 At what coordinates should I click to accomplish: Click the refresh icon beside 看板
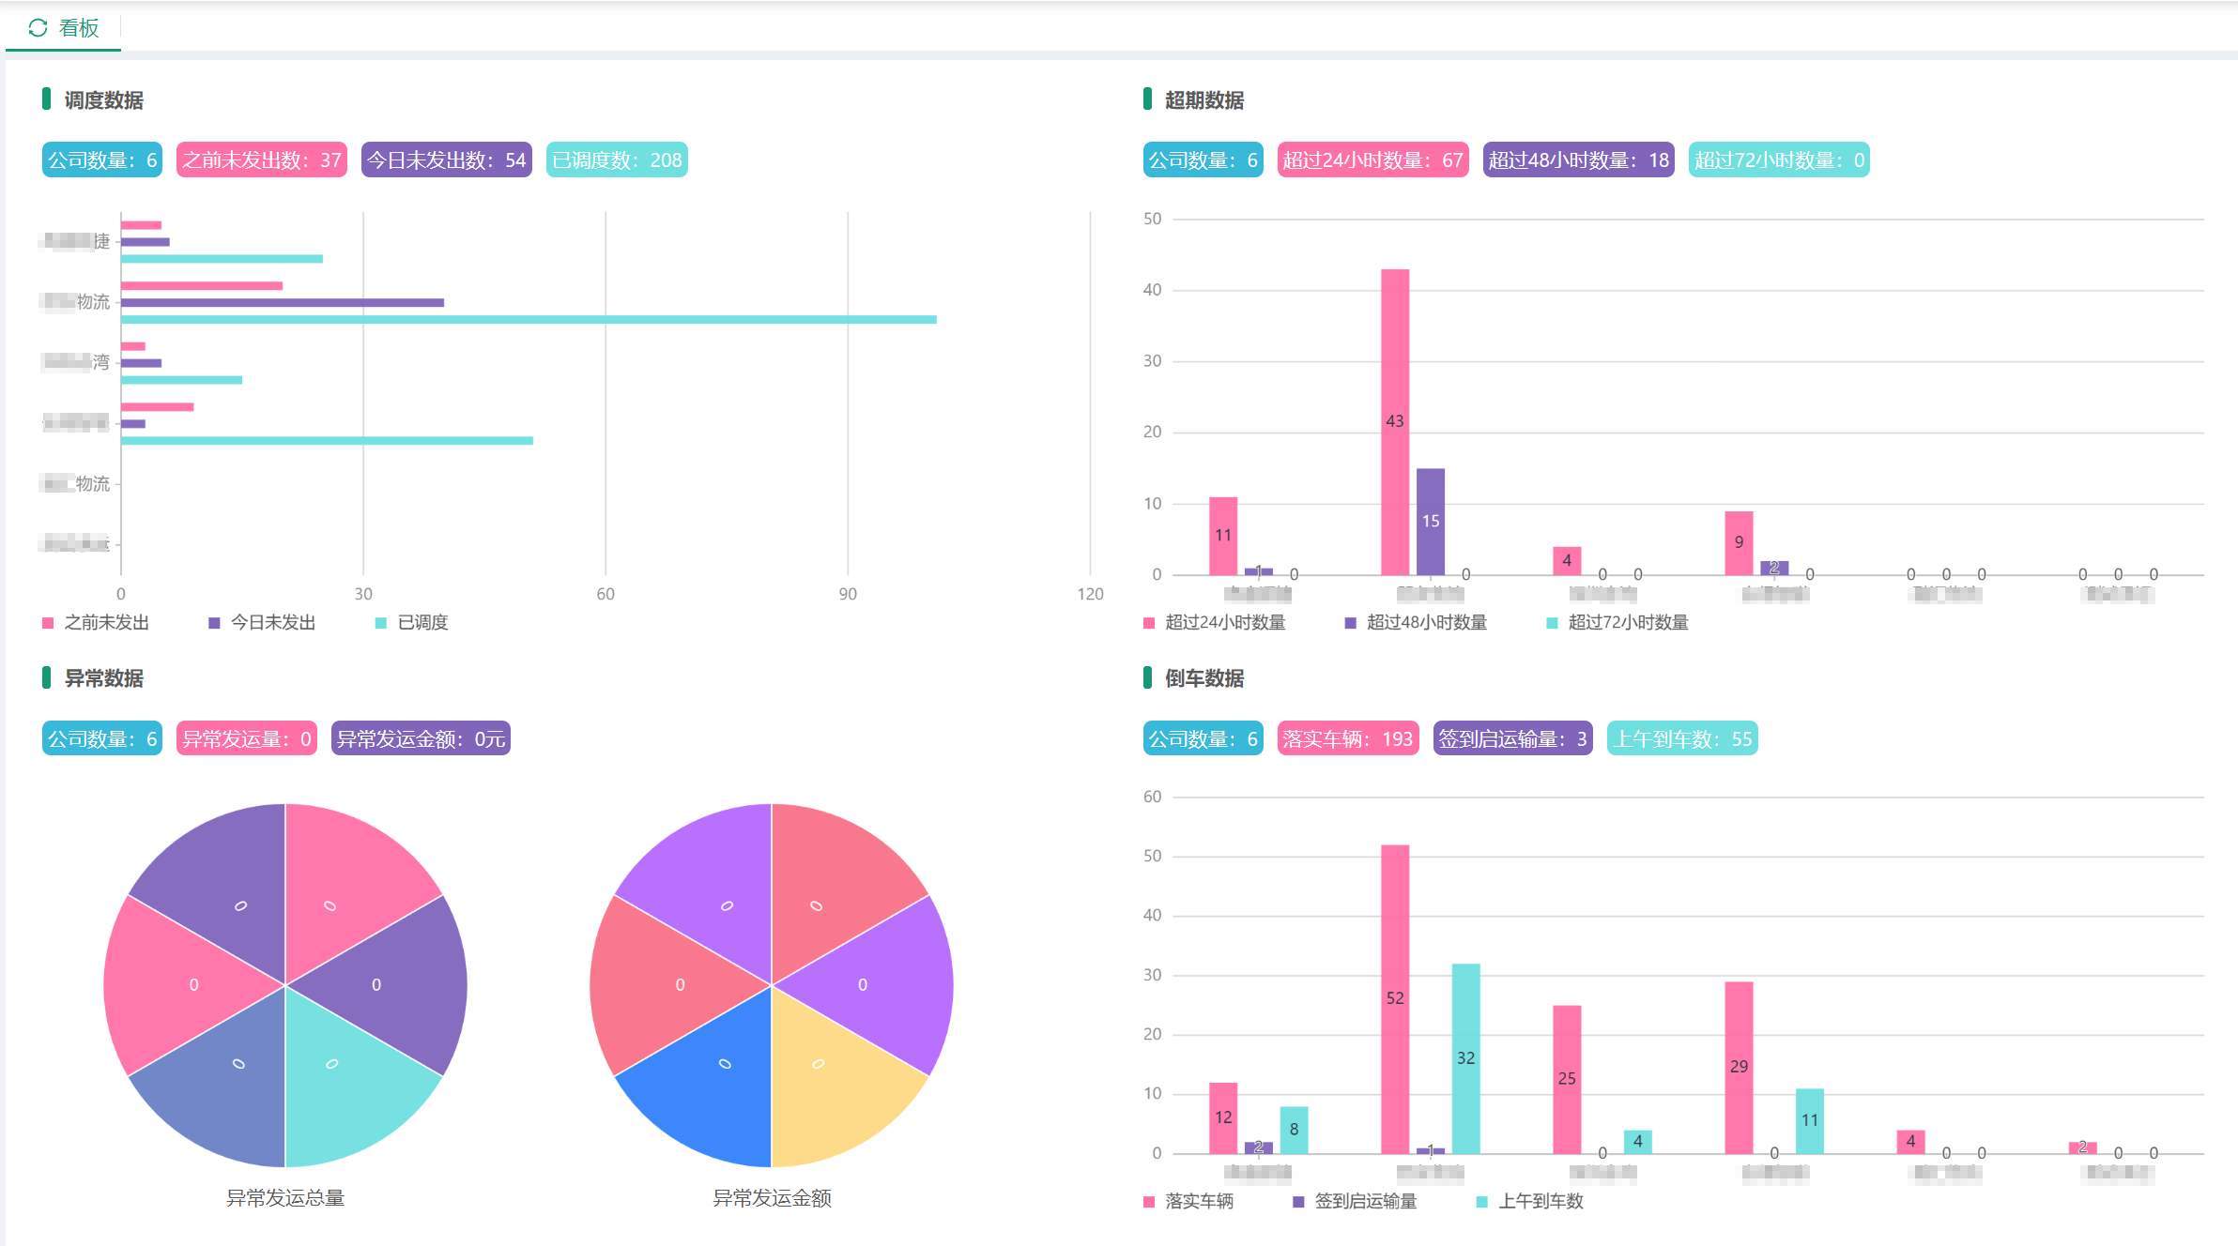38,28
